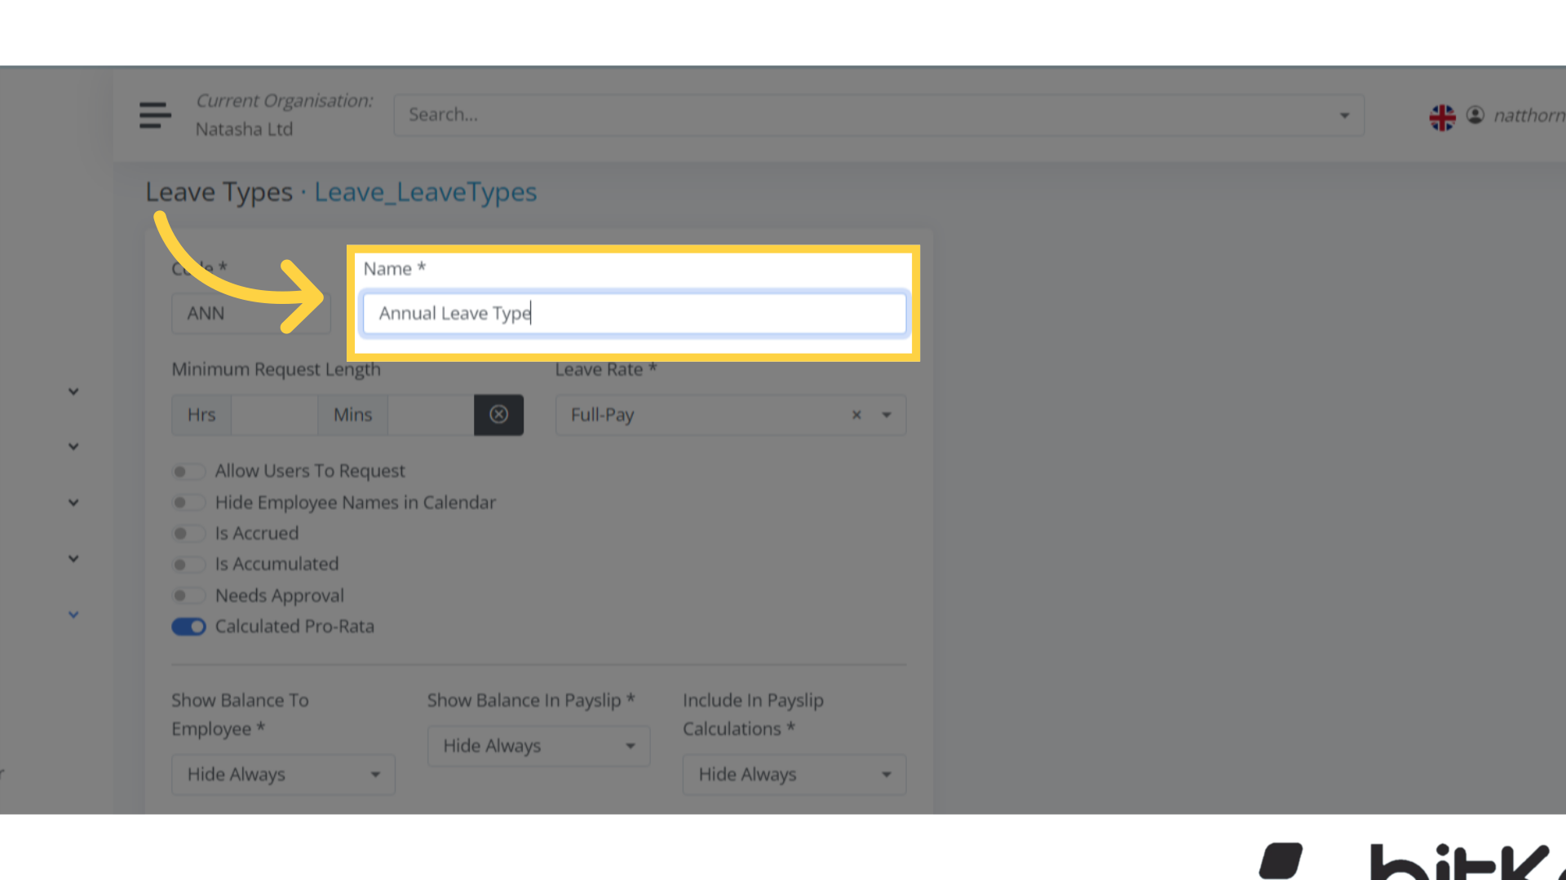Open the user profile icon next to natthorn

tap(1475, 115)
